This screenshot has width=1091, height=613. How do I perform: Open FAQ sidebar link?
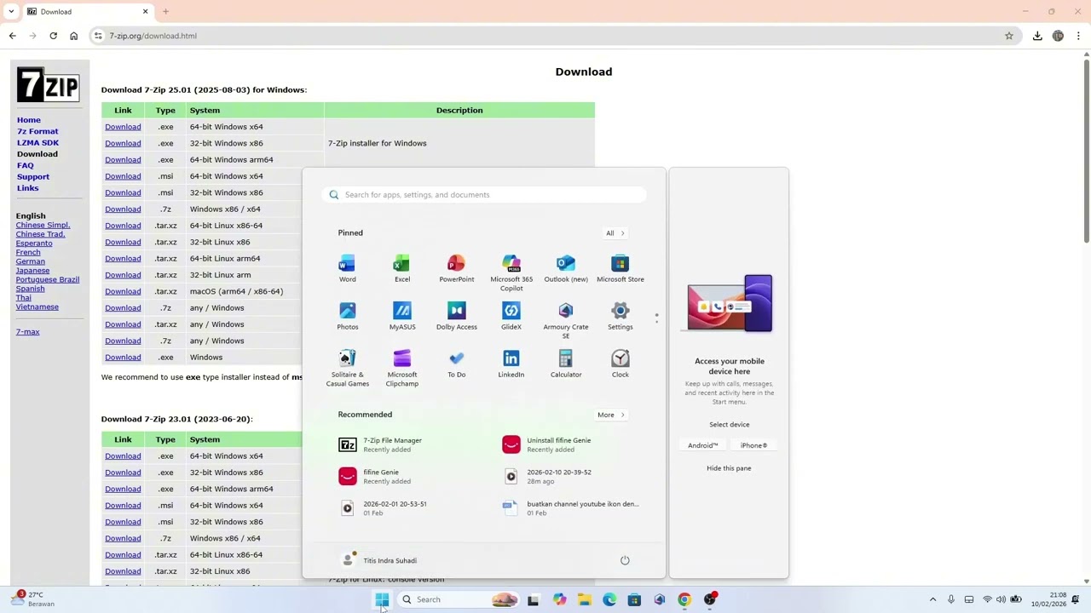(25, 165)
